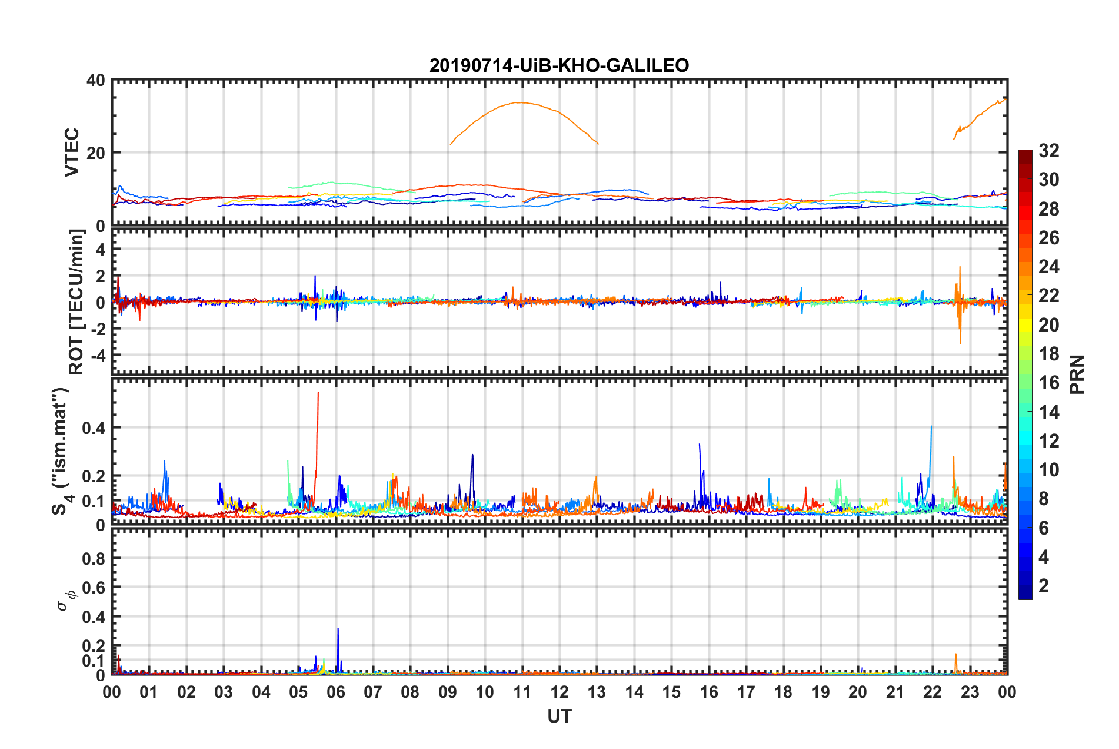This screenshot has height=749, width=1119.
Task: Click the PRN colorbar label
Action: point(1077,374)
